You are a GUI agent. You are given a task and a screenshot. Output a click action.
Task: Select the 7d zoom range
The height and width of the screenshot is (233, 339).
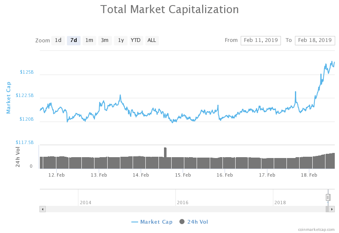74,41
